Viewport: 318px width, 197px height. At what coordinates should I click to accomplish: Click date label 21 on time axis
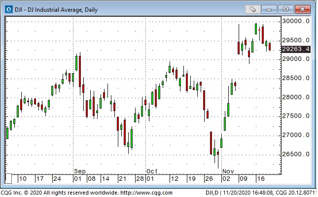(122, 179)
